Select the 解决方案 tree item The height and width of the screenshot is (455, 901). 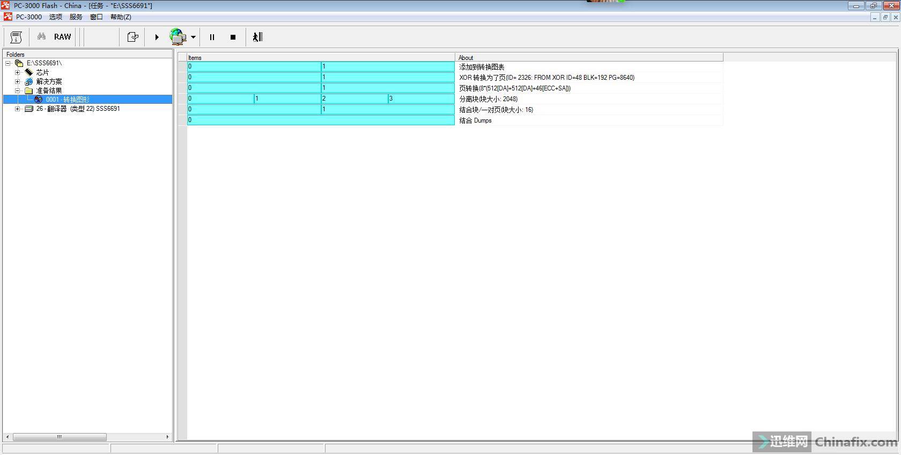pos(49,81)
